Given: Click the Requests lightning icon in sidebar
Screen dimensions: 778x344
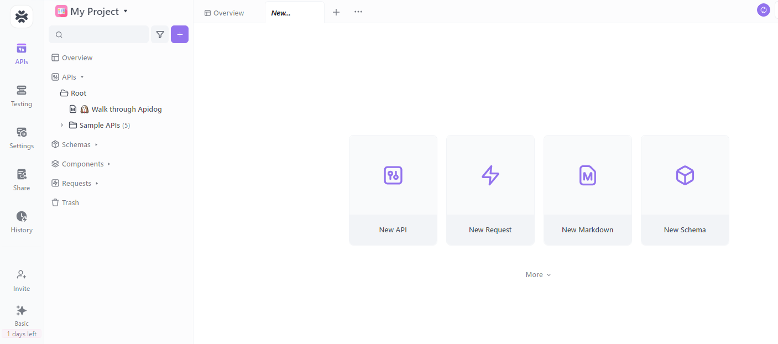Looking at the screenshot, I should click(55, 183).
